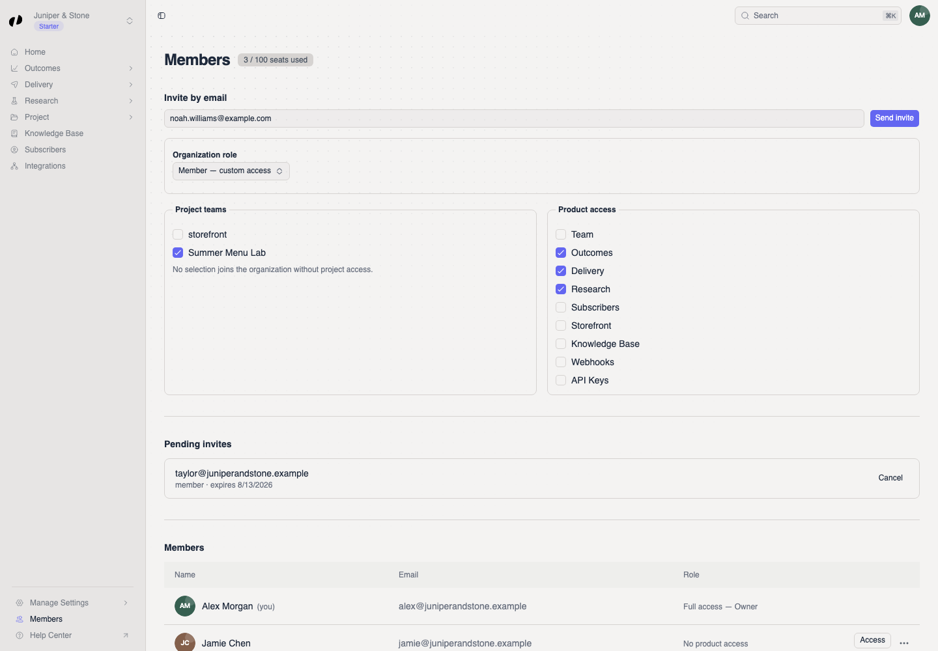Open the Juniper & Stone workspace switcher
Viewport: 938px width, 651px height.
[x=130, y=21]
